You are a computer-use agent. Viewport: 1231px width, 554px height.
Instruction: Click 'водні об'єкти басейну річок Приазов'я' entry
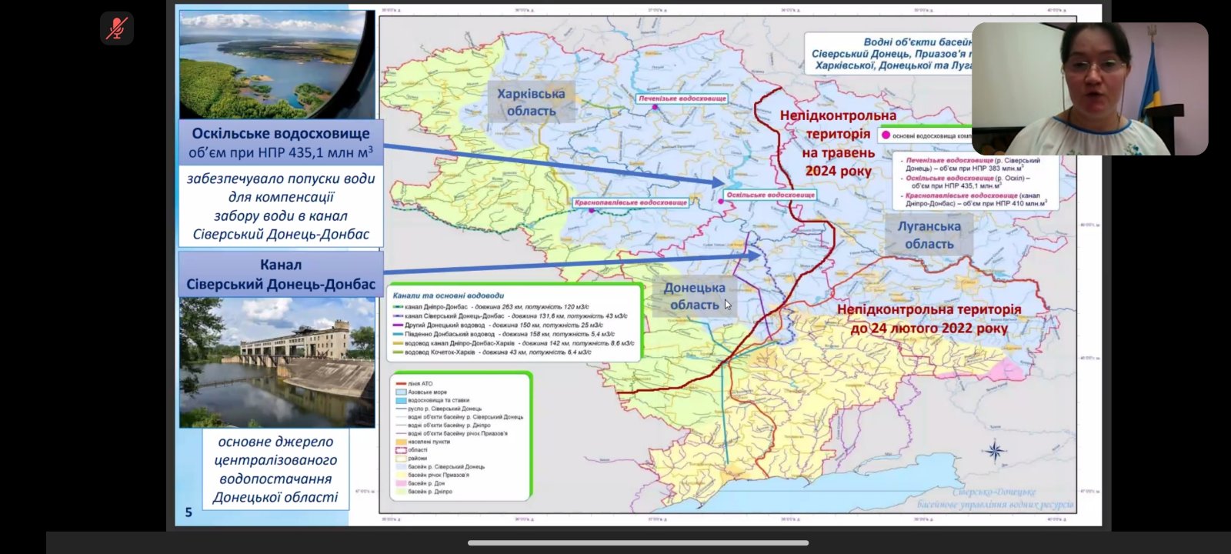[452, 433]
